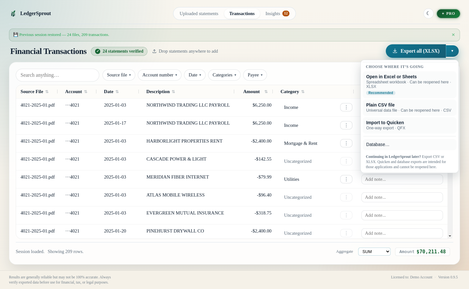The image size is (469, 289).
Task: Choose Import to Quicken option
Action: pyautogui.click(x=410, y=125)
